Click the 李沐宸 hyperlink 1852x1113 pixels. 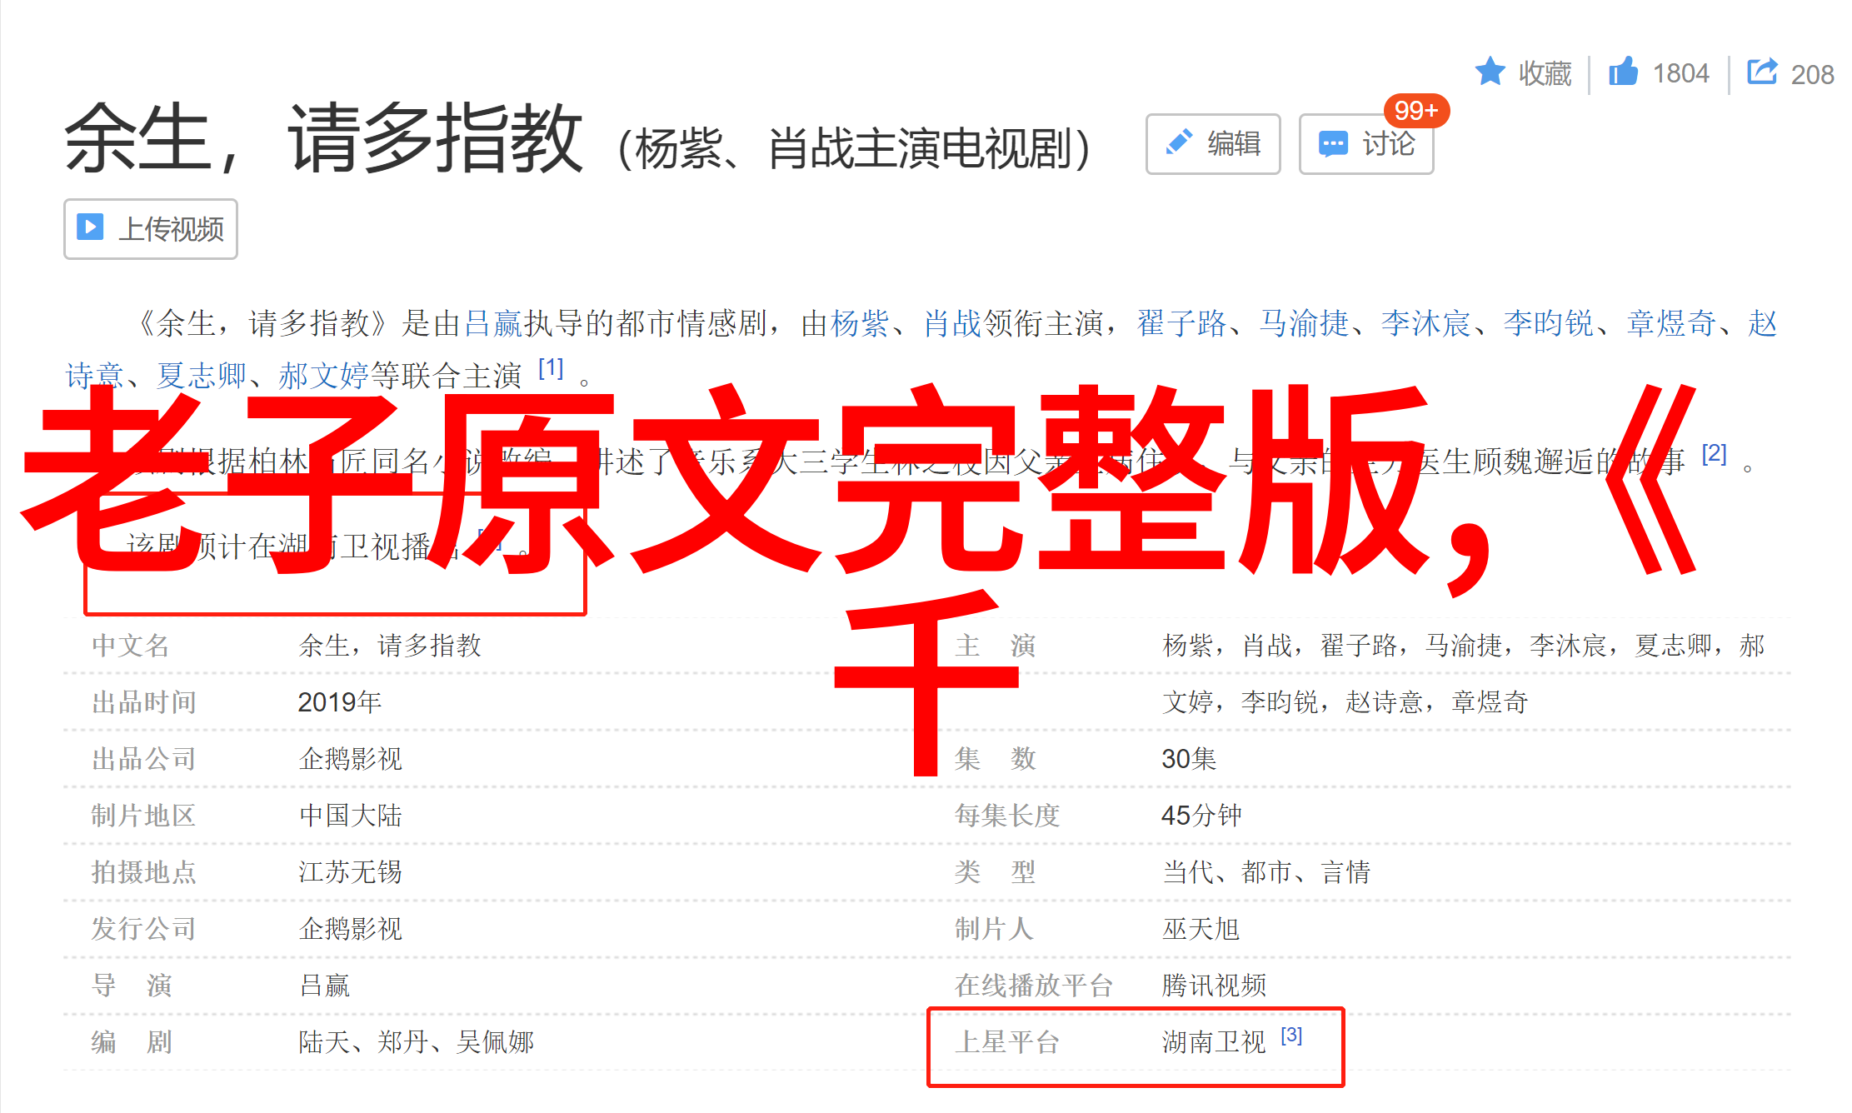click(x=1425, y=323)
